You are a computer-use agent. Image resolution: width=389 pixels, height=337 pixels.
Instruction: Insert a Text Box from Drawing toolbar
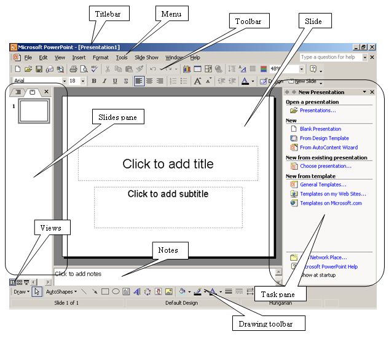point(126,291)
